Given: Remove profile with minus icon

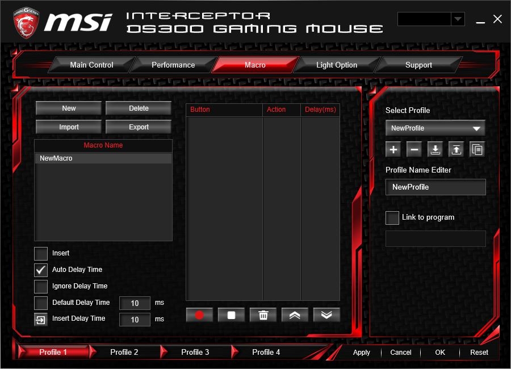Looking at the screenshot, I should tap(414, 149).
